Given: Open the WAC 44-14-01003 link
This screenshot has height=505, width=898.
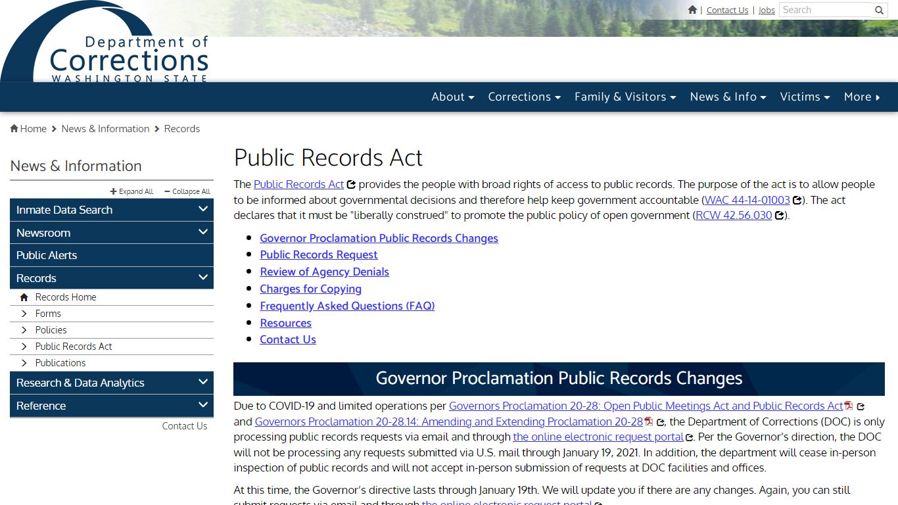Looking at the screenshot, I should (747, 200).
